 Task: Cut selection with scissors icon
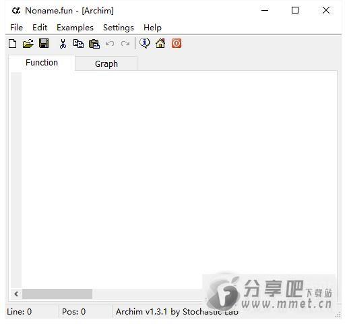coord(63,43)
